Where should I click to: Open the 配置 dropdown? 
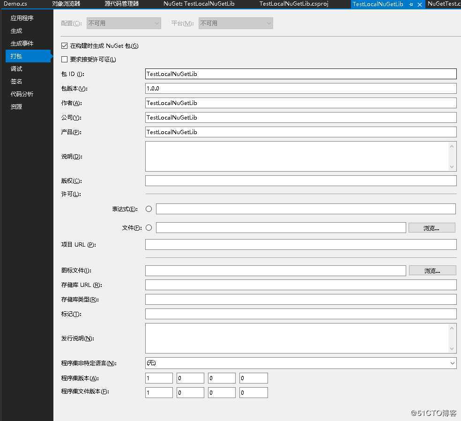pyautogui.click(x=124, y=23)
